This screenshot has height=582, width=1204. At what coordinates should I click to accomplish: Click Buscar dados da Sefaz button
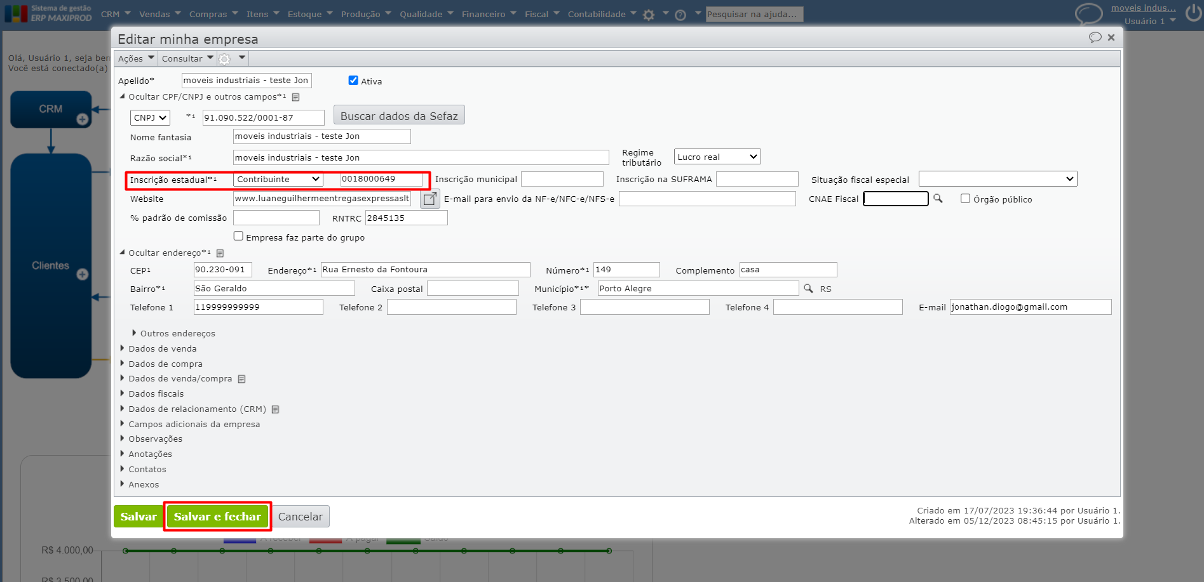pos(399,116)
